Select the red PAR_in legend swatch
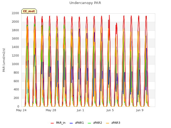 pos(52,123)
